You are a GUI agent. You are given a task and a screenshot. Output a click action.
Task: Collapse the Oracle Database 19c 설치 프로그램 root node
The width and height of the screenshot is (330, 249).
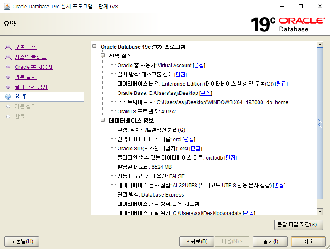click(94, 46)
